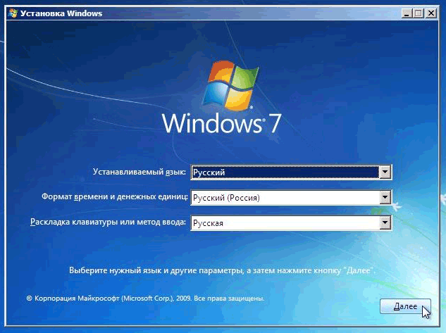
Task: Click the Формат времени и денежных единиц label
Action: pos(115,196)
